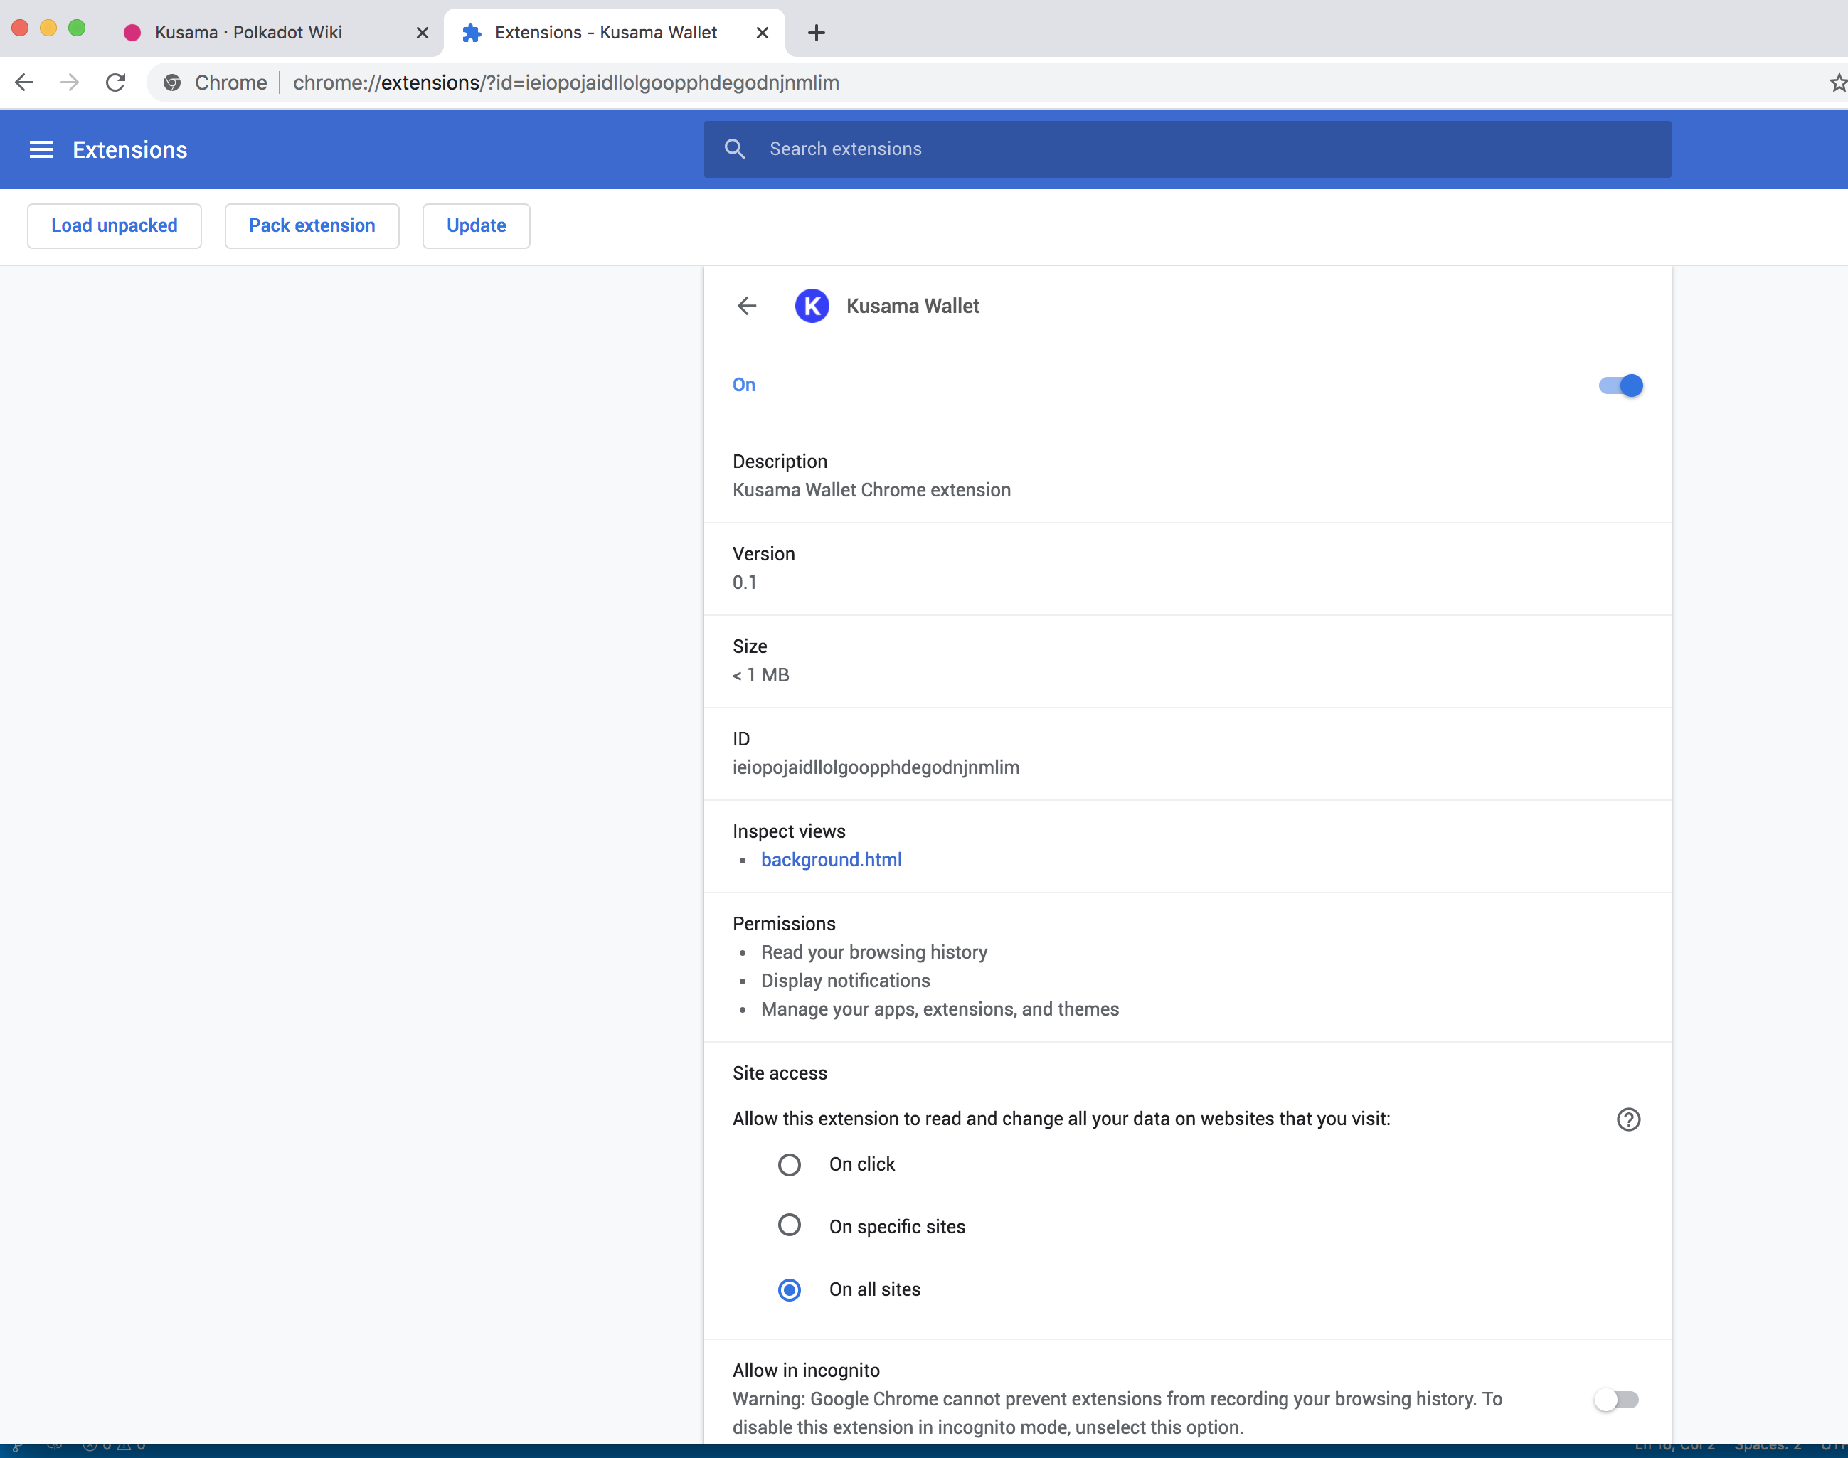Click the Load unpacked button
This screenshot has width=1848, height=1458.
(115, 225)
